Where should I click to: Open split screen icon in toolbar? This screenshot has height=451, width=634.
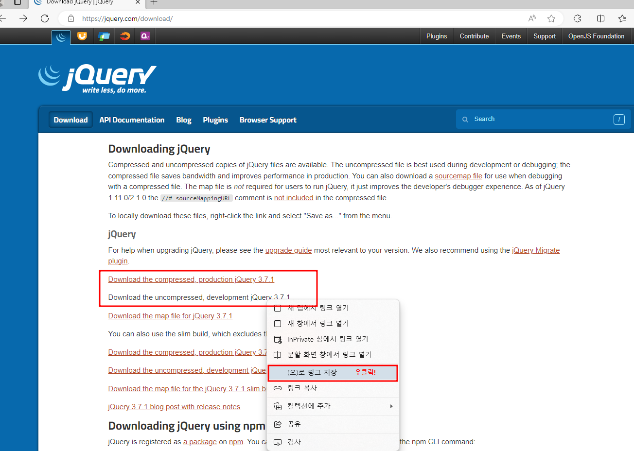tap(600, 18)
